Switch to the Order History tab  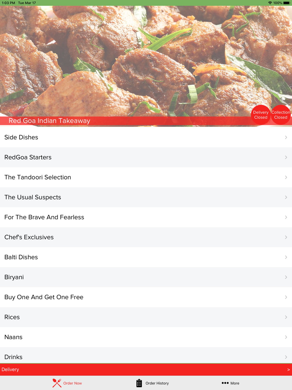click(x=152, y=383)
